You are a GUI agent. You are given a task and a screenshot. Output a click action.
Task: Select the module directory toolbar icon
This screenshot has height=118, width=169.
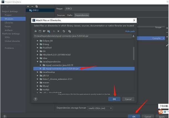(x=49, y=31)
